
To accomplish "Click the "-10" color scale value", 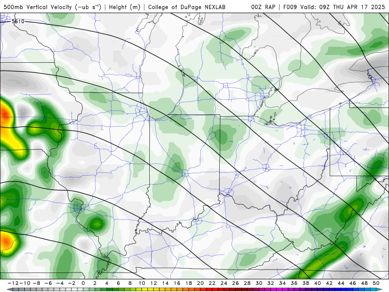I will coord(24,283).
